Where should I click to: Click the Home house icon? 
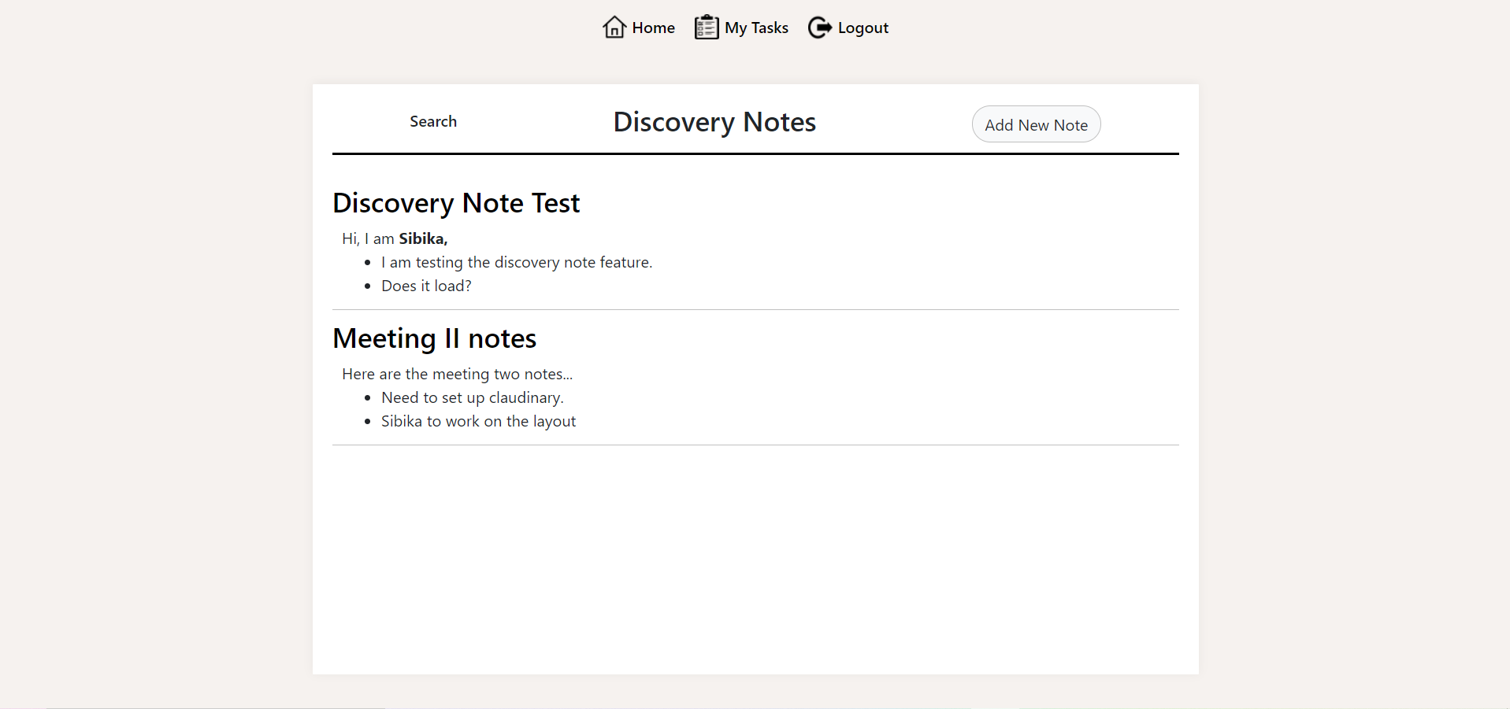(x=614, y=28)
